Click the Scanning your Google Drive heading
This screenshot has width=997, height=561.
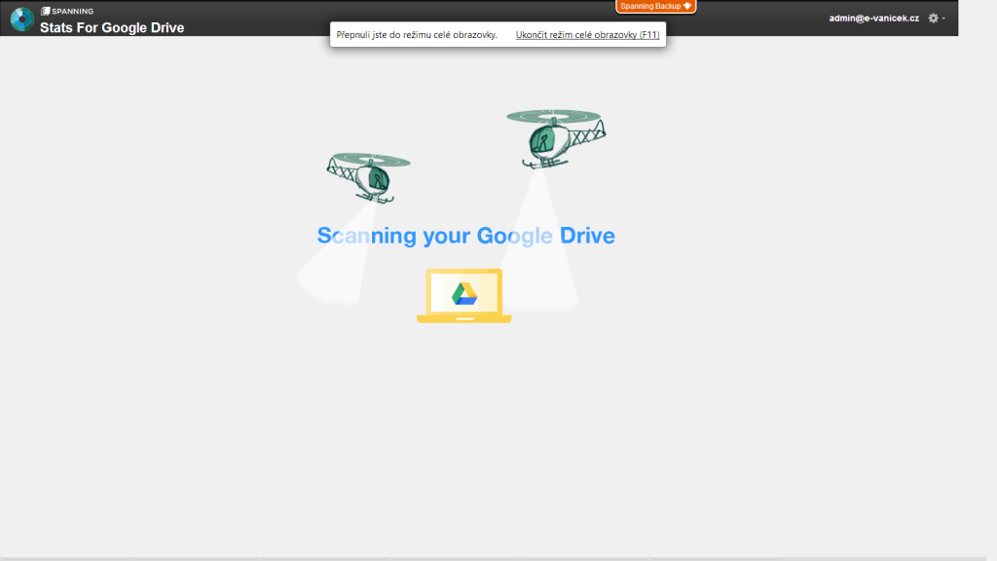(x=466, y=236)
